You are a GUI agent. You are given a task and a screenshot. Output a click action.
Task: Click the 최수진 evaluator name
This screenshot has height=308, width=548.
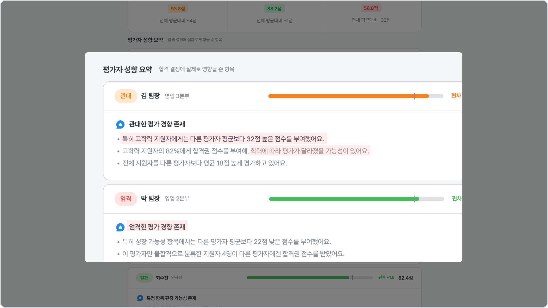click(162, 278)
